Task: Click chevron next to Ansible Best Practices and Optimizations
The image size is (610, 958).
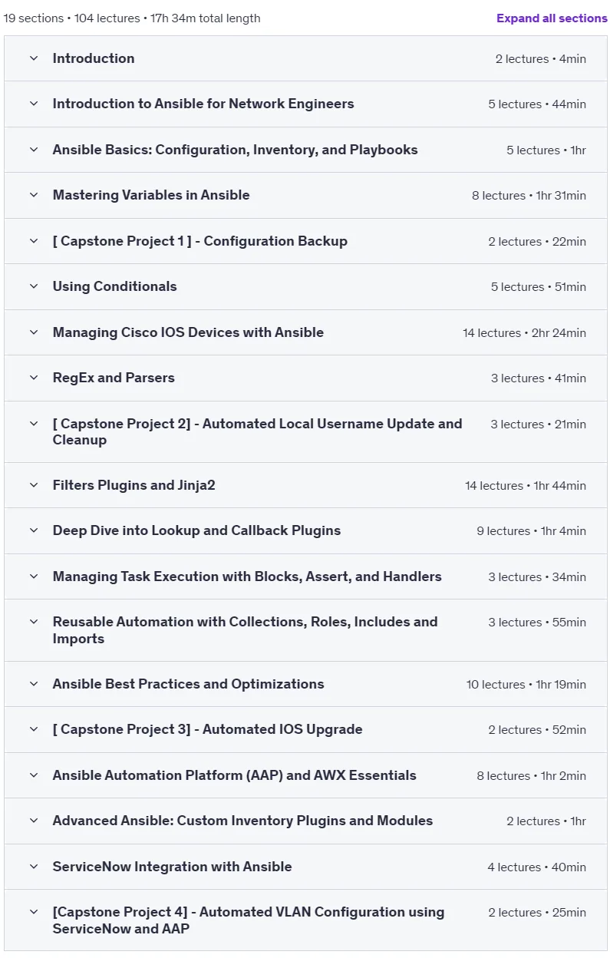Action: click(34, 684)
